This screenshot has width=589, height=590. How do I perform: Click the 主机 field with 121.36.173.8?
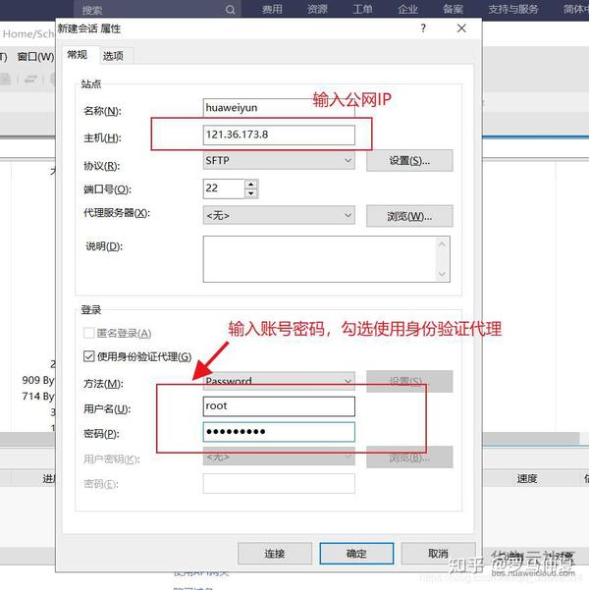pos(279,134)
